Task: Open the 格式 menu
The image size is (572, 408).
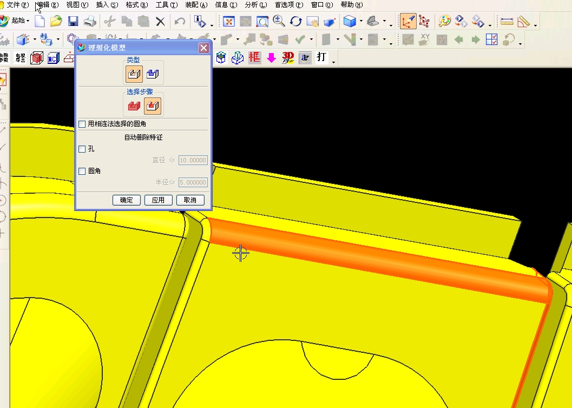Action: pyautogui.click(x=137, y=5)
